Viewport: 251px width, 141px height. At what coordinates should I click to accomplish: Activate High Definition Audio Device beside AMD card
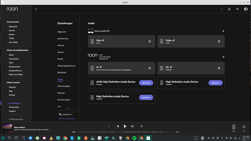pos(215,83)
